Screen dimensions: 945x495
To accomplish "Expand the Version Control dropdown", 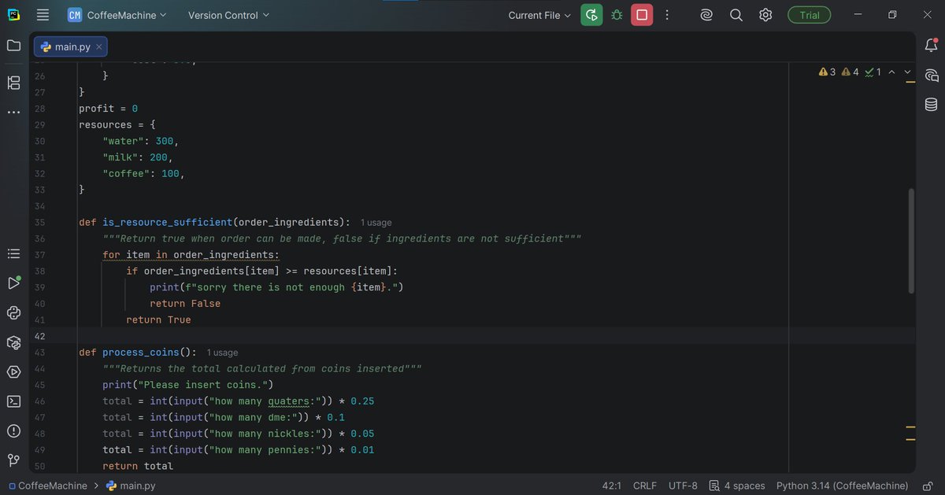I will 228,15.
